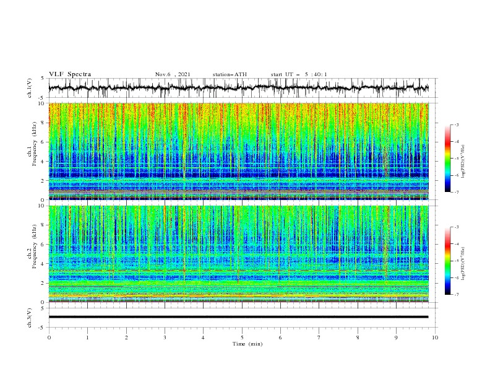Click the lower log(PSD) color scale caption
The width and height of the screenshot is (490, 379).
coord(463,264)
